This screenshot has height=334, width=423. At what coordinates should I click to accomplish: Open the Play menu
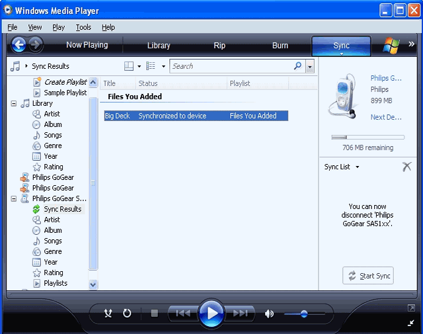59,27
